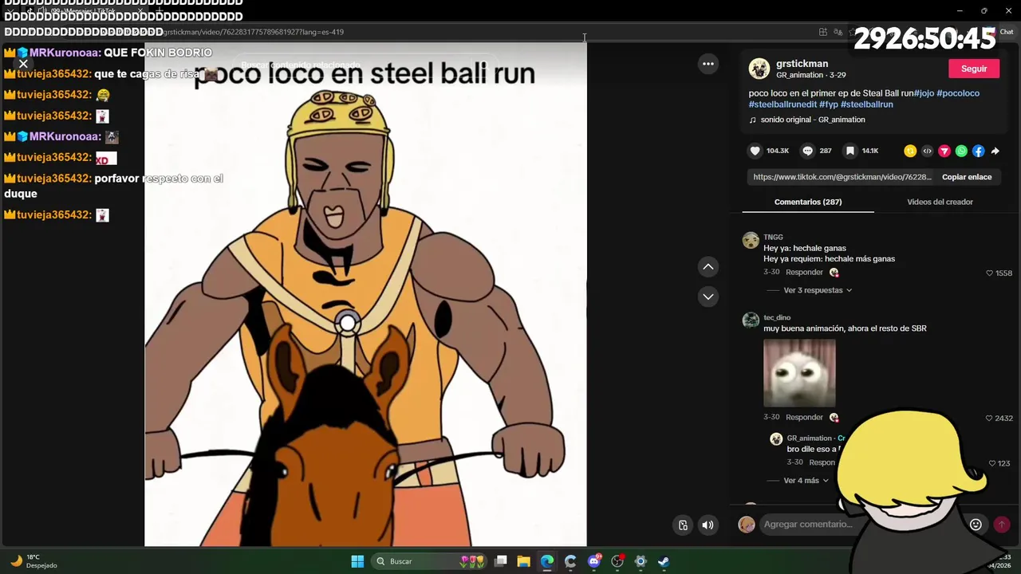This screenshot has width=1021, height=574.
Task: Open the three-dot more options menu
Action: point(708,64)
